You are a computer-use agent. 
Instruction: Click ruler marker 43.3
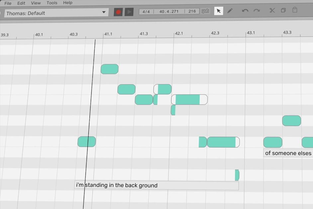pyautogui.click(x=287, y=32)
